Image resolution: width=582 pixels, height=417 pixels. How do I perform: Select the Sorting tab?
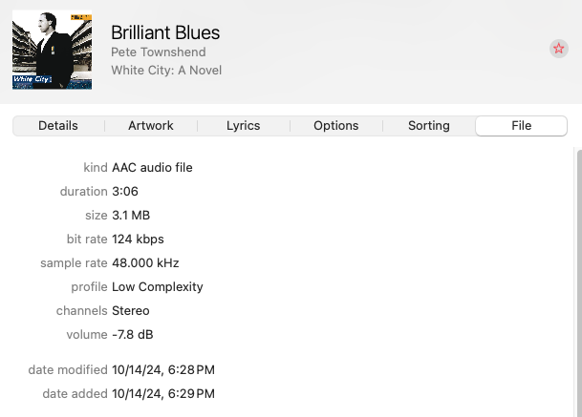click(x=428, y=126)
